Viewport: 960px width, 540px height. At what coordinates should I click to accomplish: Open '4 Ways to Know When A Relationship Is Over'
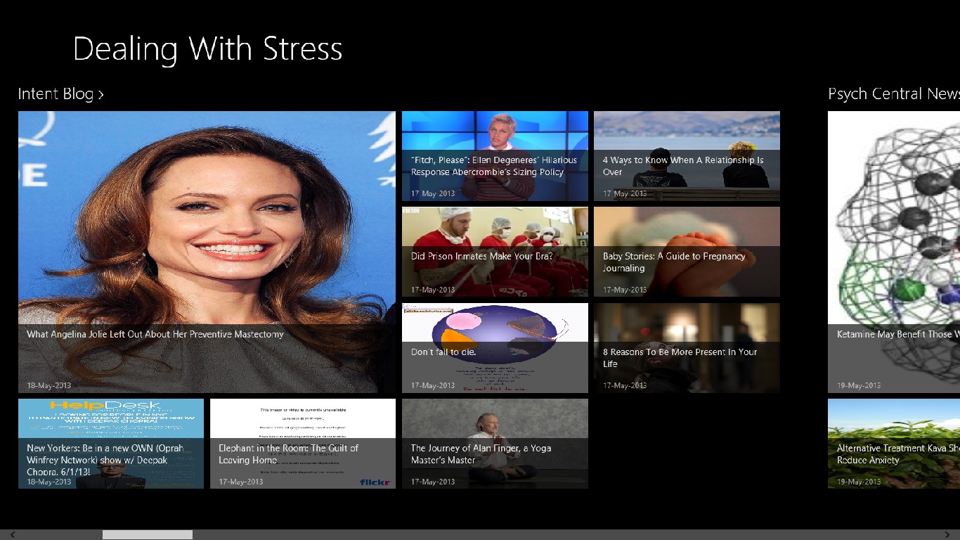point(687,156)
